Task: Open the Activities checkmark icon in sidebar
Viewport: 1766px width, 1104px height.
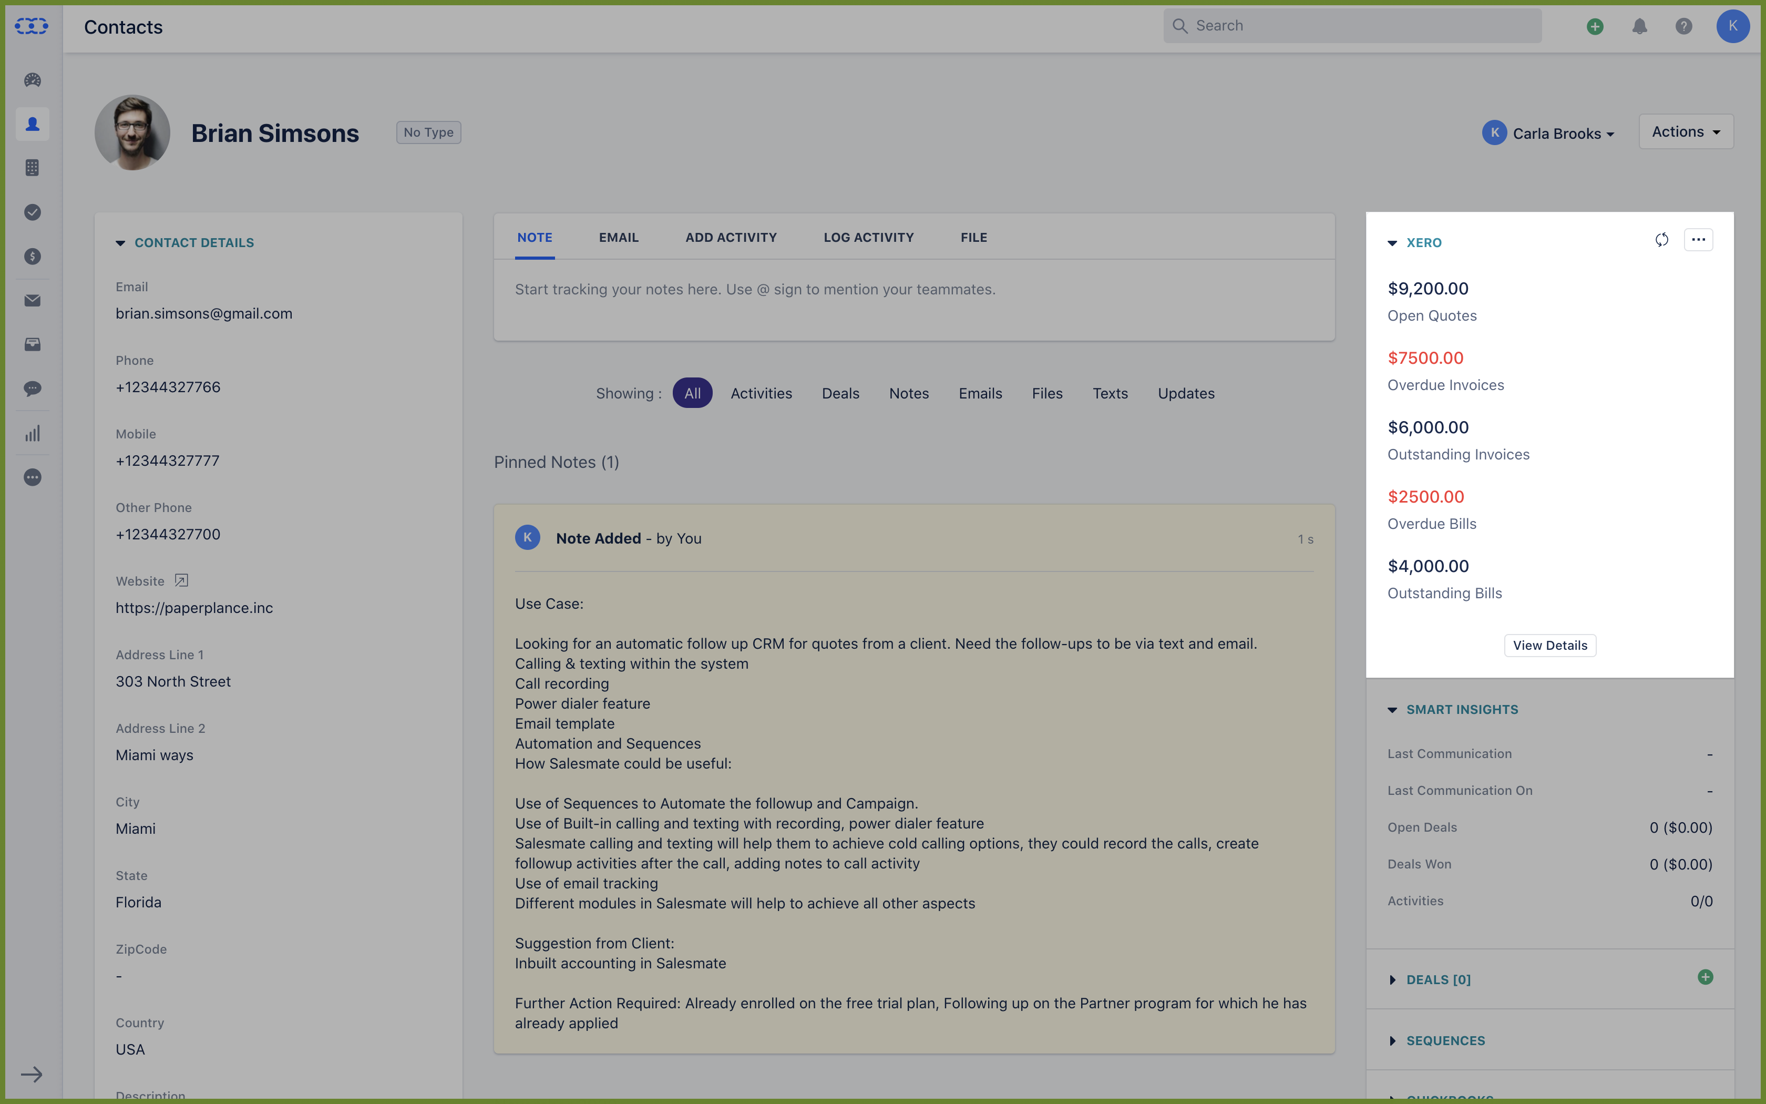Action: 32,212
